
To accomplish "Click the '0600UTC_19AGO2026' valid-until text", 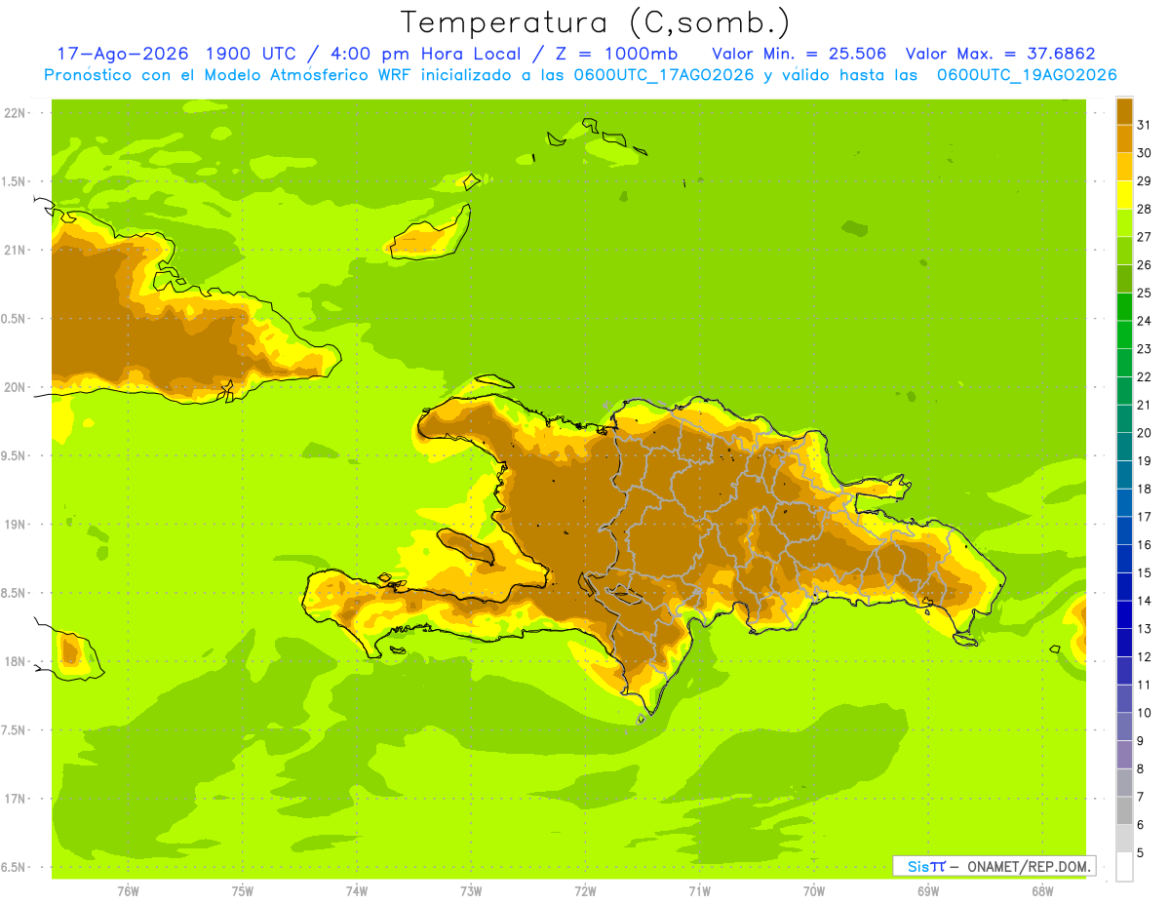I will pyautogui.click(x=1027, y=75).
